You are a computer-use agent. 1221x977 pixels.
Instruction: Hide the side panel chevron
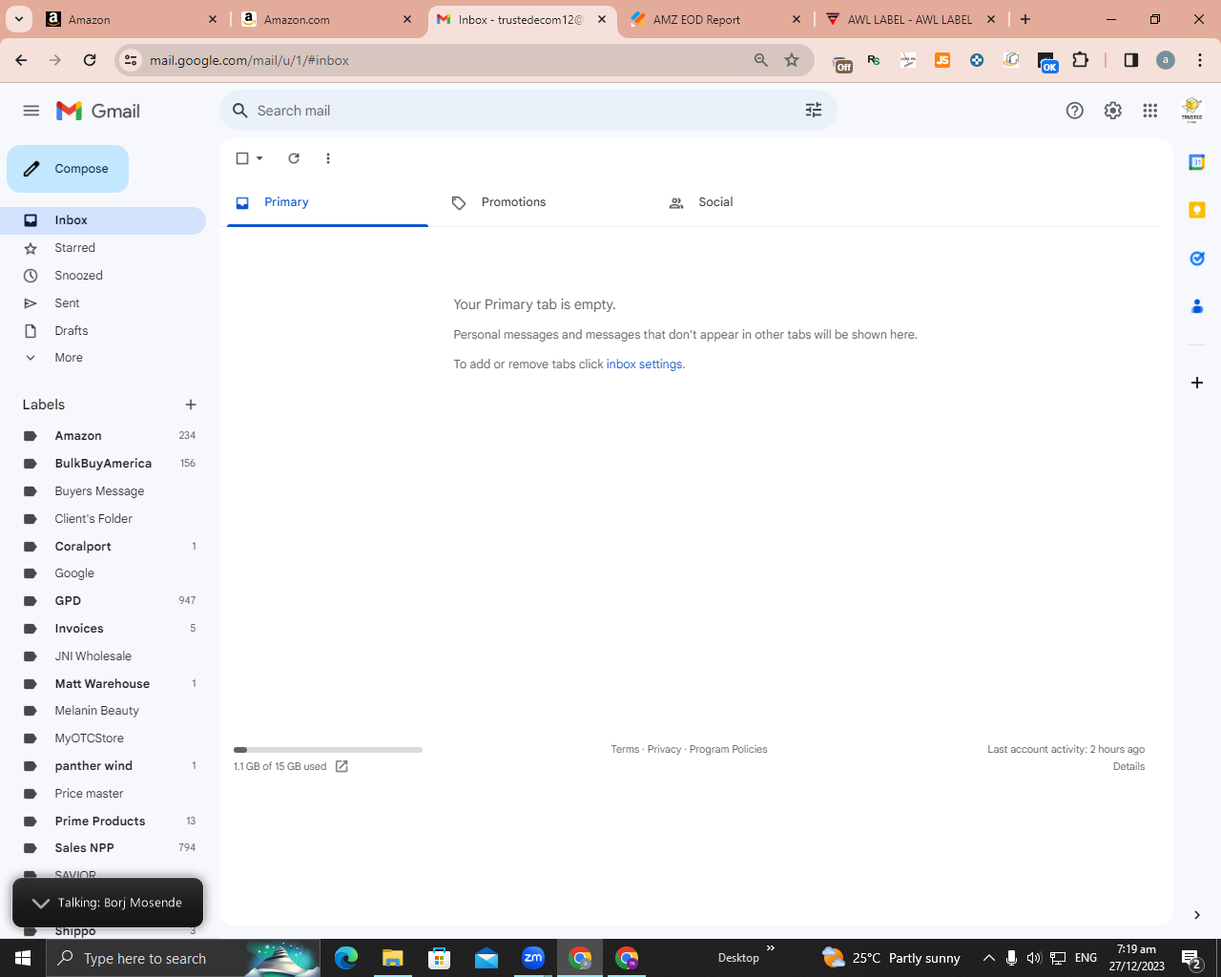tap(1197, 915)
